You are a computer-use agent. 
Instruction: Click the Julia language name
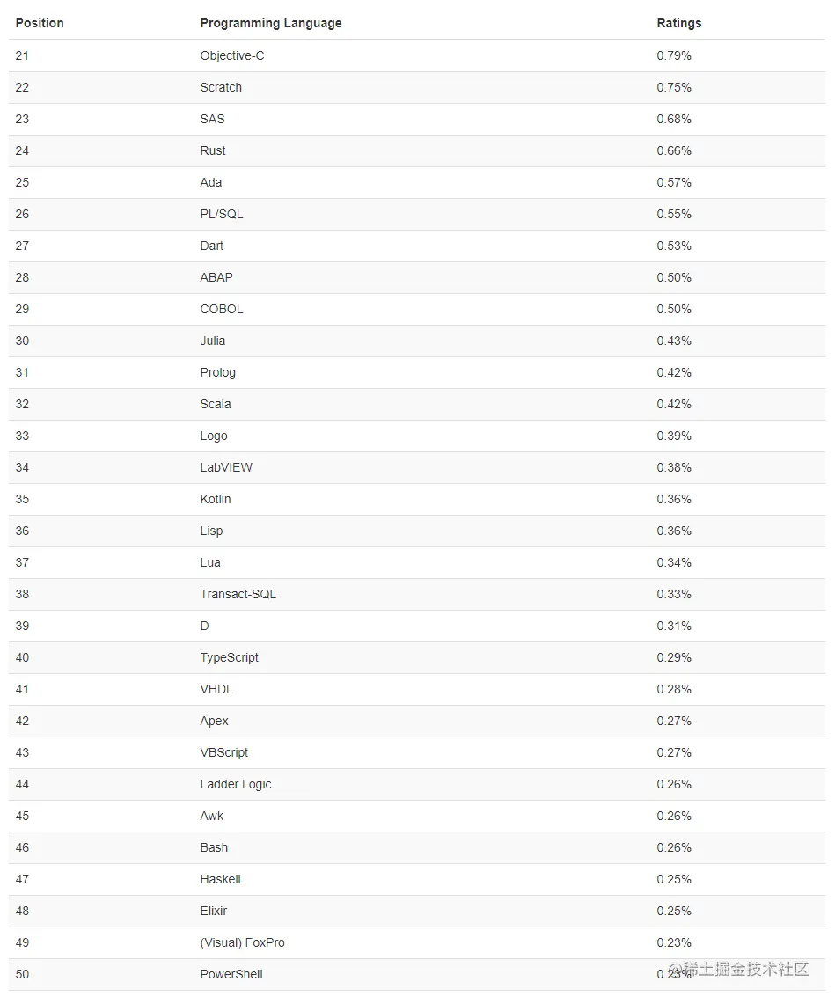point(212,341)
